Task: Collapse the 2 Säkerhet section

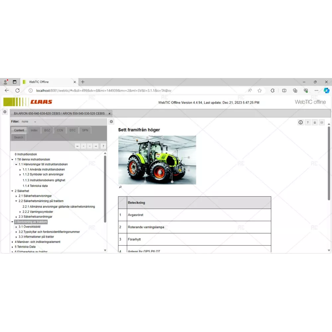Action: click(12, 191)
